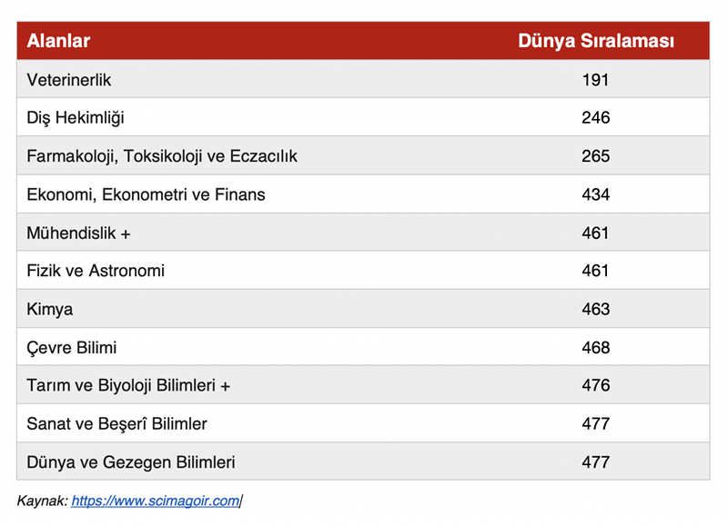Screen dimensions: 728x526
Task: Click the ranking value 191
Action: click(595, 80)
